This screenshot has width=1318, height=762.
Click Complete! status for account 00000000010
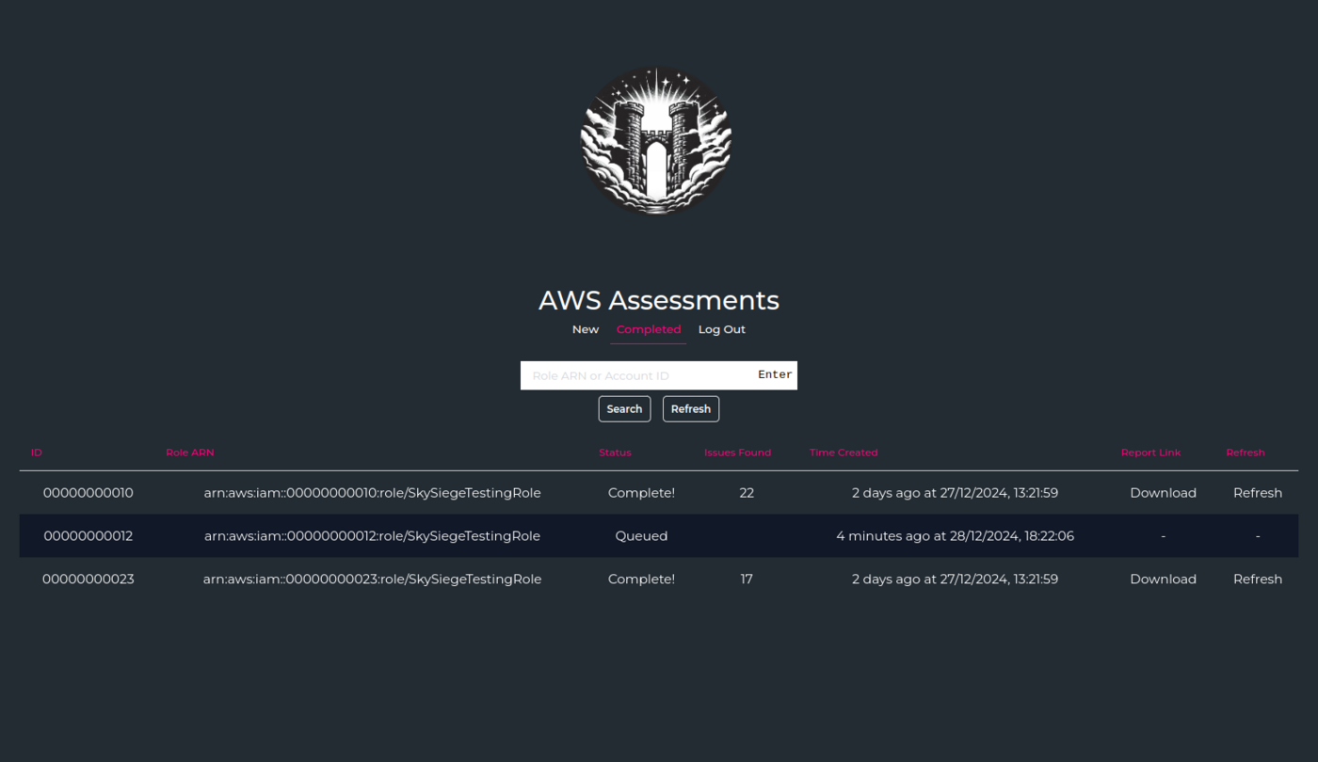(x=641, y=493)
